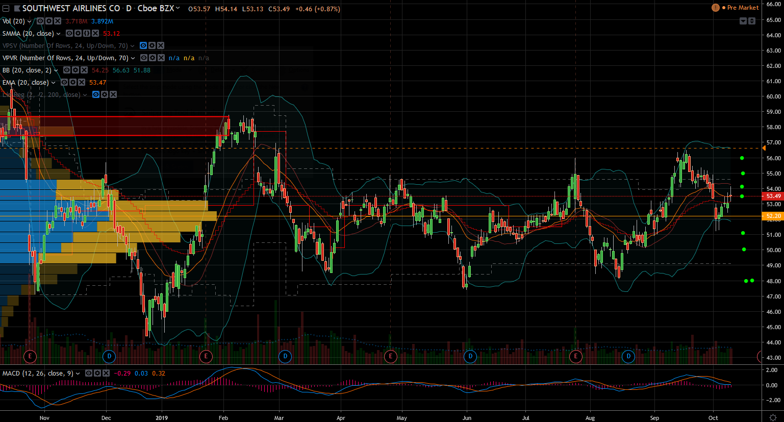
Task: Collapse the chart legend with minus box
Action: point(6,9)
